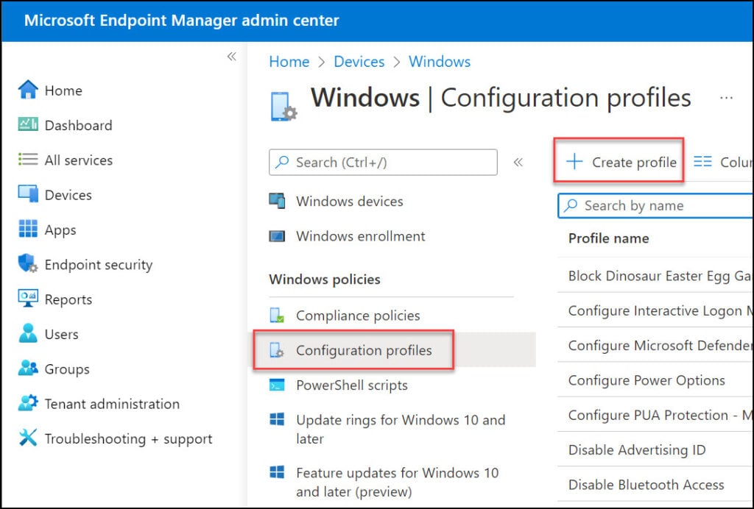
Task: Open Configure Interactive Logon profile
Action: (x=660, y=310)
